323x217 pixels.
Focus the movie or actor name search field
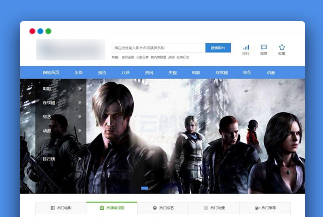(x=159, y=48)
